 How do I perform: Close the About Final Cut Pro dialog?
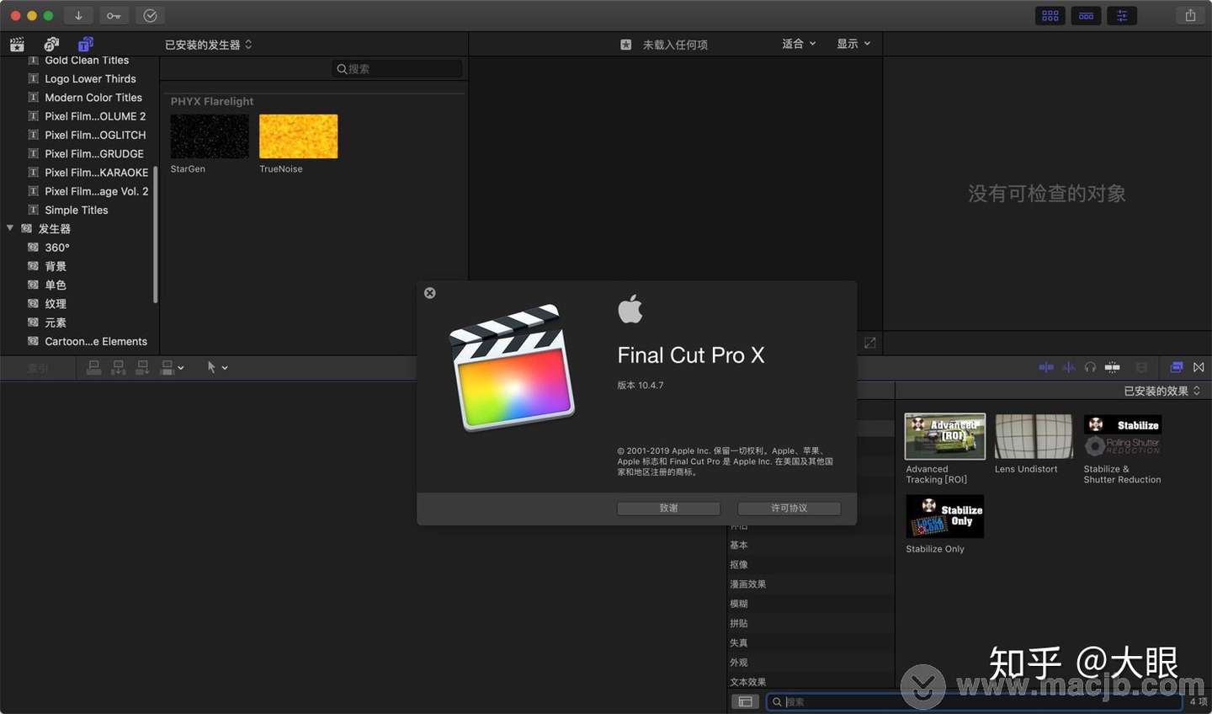coord(430,293)
